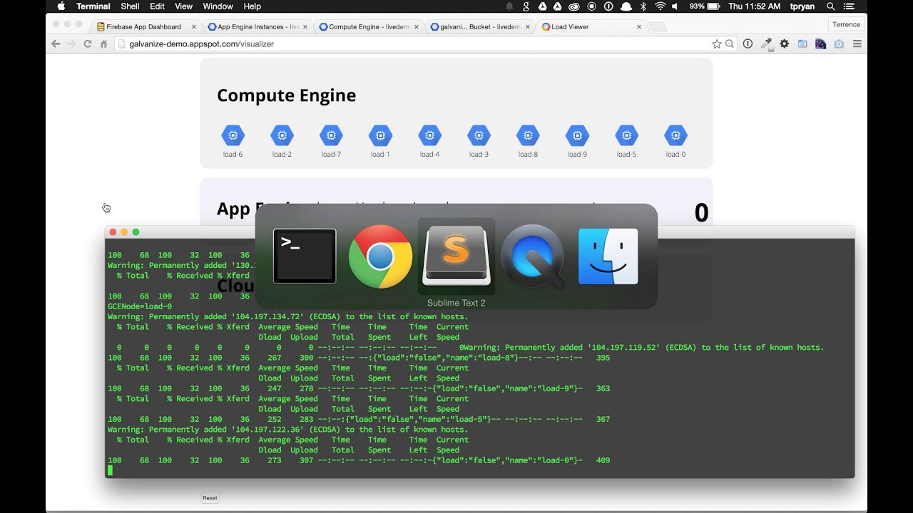Screen dimensions: 913x513
Task: Open the Shell menu
Action: (x=130, y=6)
